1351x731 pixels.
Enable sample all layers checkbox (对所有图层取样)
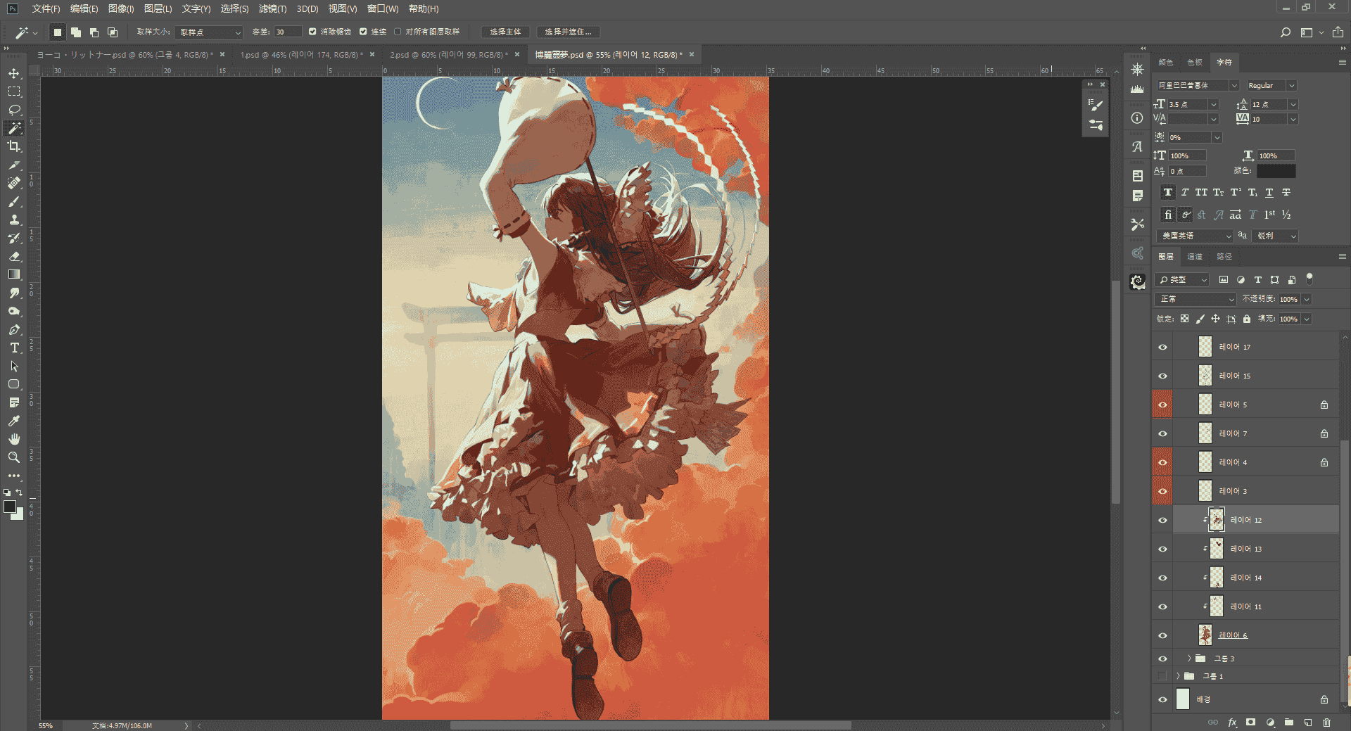coord(398,32)
